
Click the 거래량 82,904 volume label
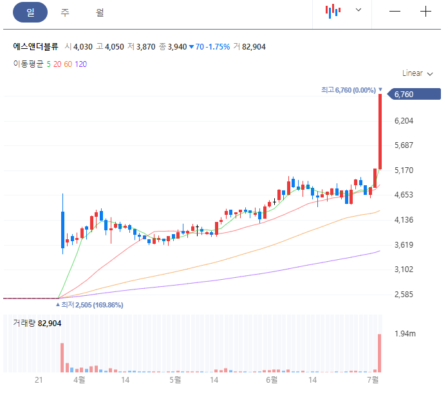tap(37, 324)
